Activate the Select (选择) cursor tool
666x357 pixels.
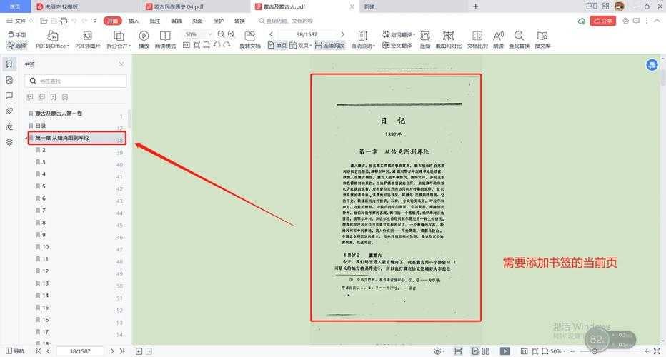tap(17, 45)
